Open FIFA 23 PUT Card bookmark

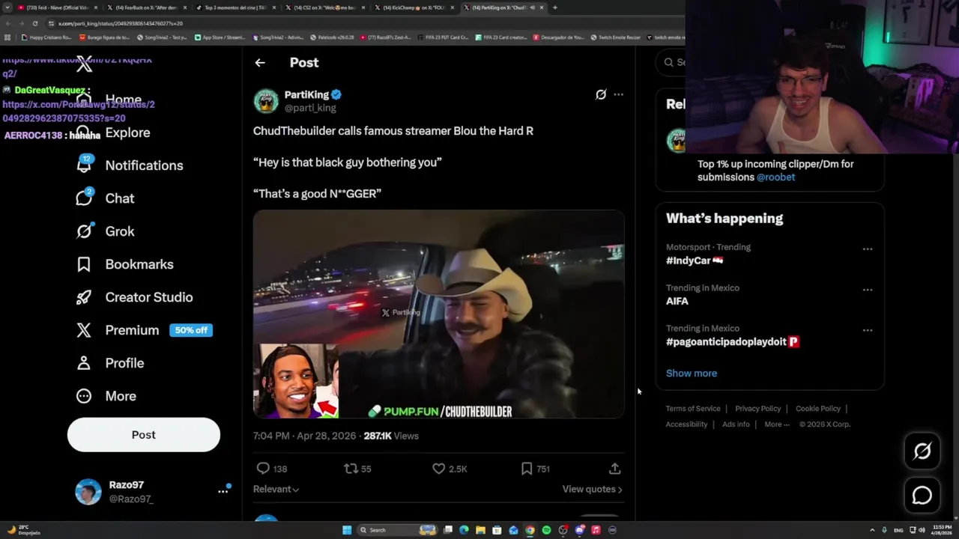443,37
